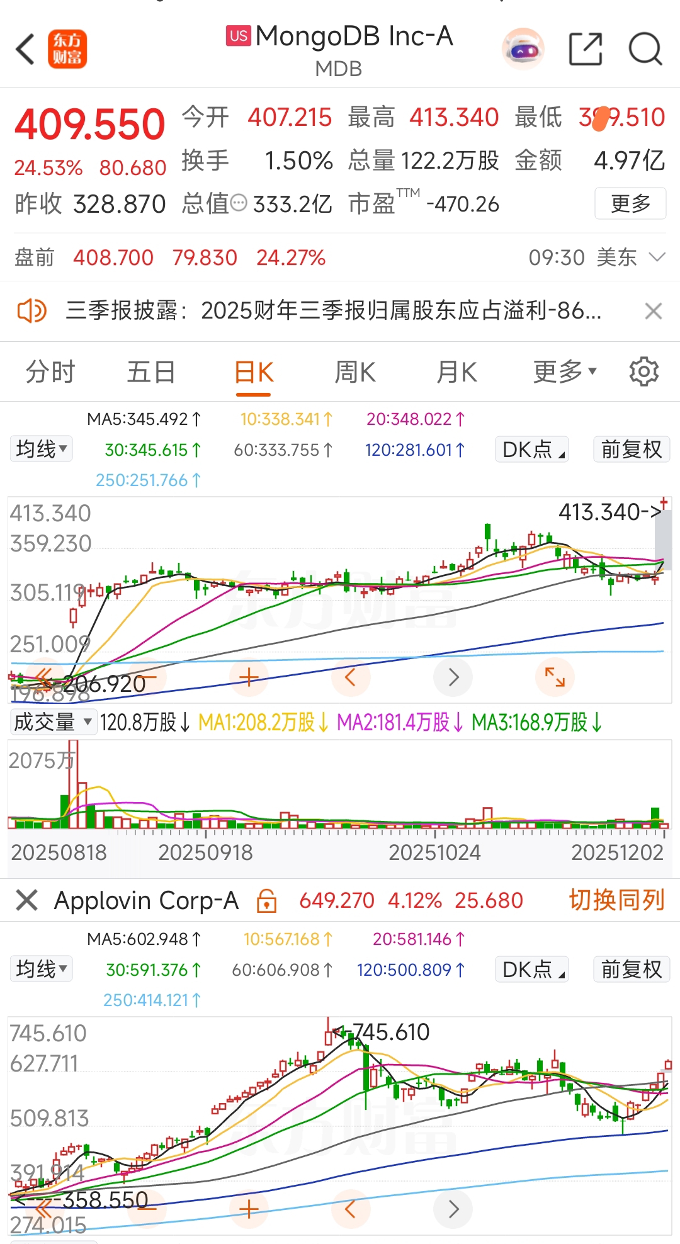Tap the 120:281.601 moving average label
The image size is (680, 1244).
click(x=415, y=450)
